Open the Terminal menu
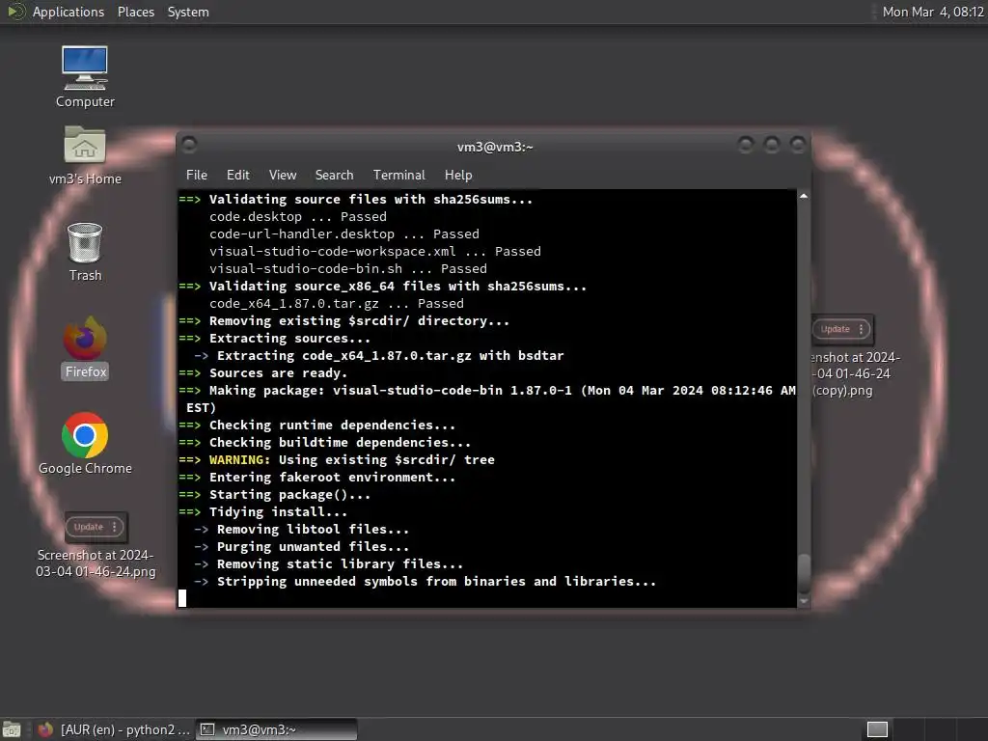The height and width of the screenshot is (741, 988). 398,176
